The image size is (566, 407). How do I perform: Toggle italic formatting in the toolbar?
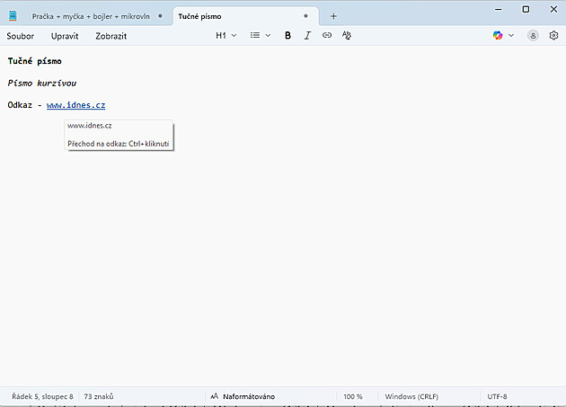coord(307,36)
